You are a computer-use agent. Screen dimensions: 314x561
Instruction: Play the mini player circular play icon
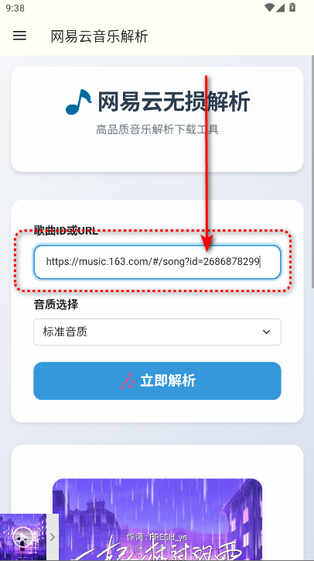click(x=22, y=537)
